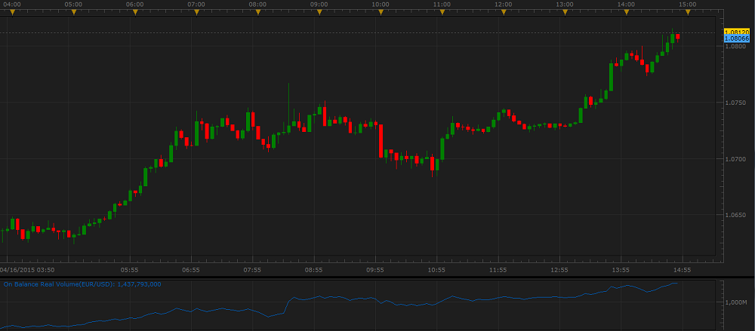This screenshot has height=331, width=755.
Task: Click the 14:55 label on bottom time axis
Action: click(683, 269)
